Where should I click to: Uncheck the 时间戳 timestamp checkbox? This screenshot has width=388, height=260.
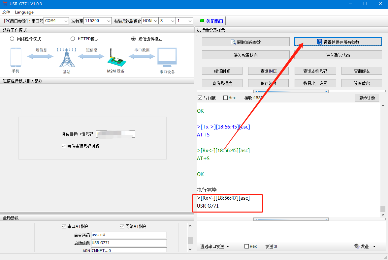click(200, 98)
